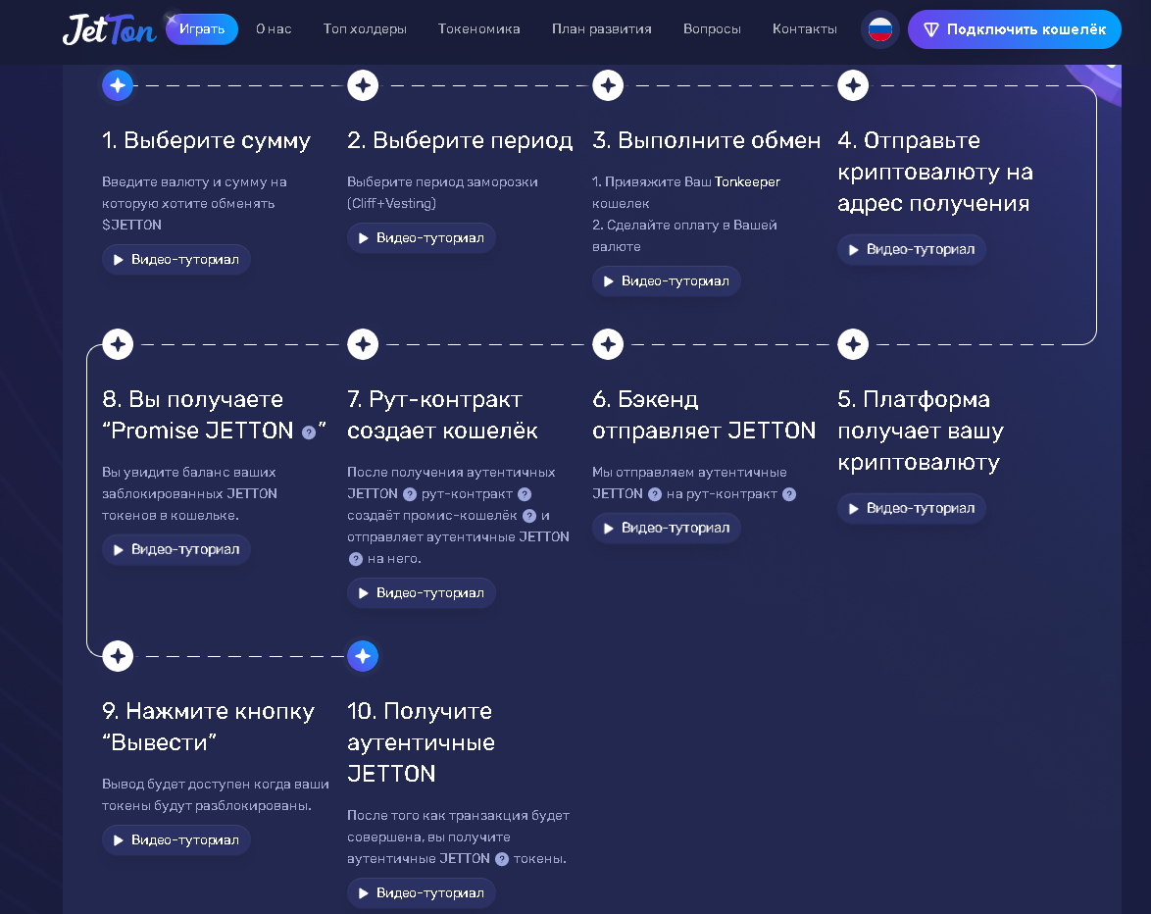Open the Токеномика menu item
Viewport: 1151px width, 914px height.
tap(479, 29)
